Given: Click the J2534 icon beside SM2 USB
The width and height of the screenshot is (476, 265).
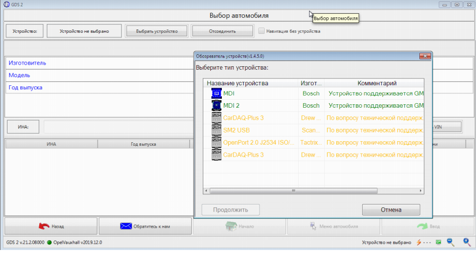Looking at the screenshot, I should point(217,130).
